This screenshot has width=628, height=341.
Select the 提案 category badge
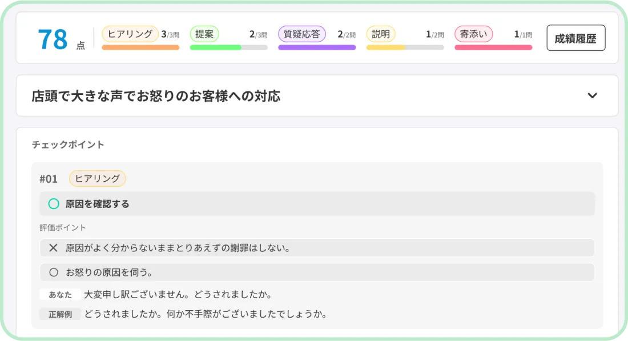[x=204, y=34]
